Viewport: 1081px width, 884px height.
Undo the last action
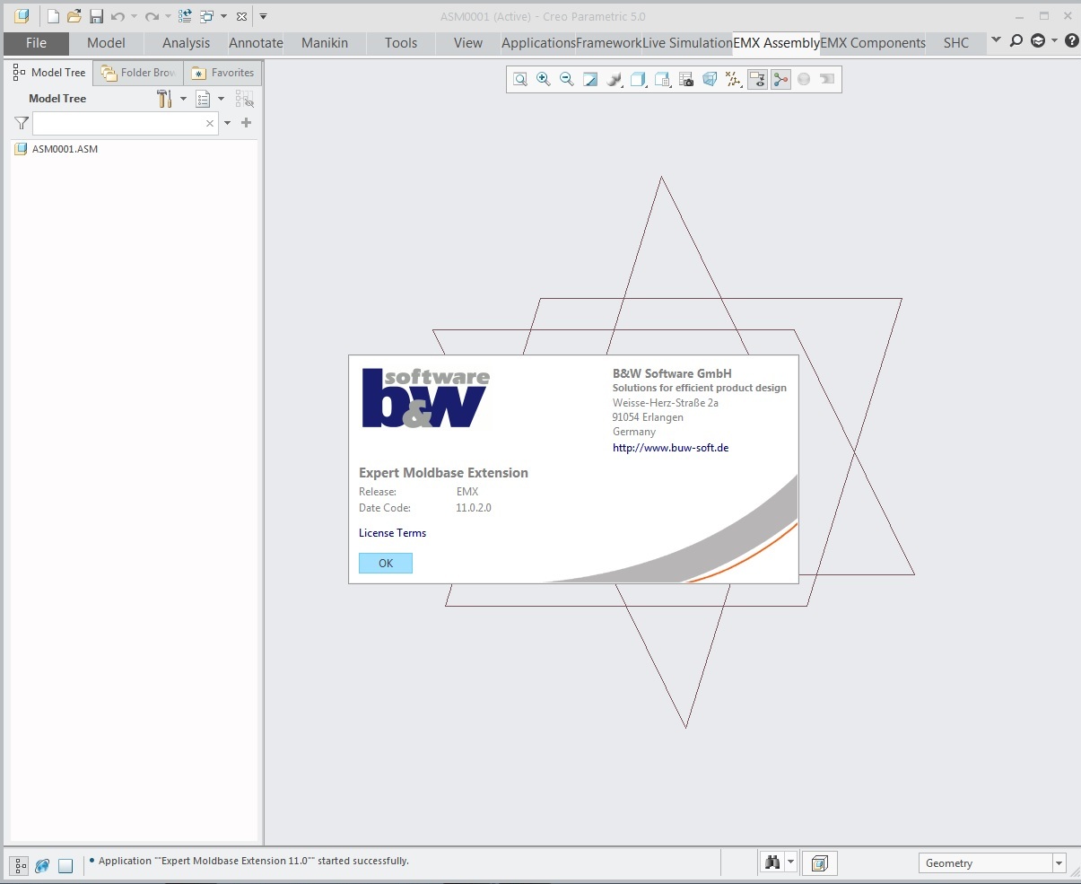pyautogui.click(x=118, y=16)
